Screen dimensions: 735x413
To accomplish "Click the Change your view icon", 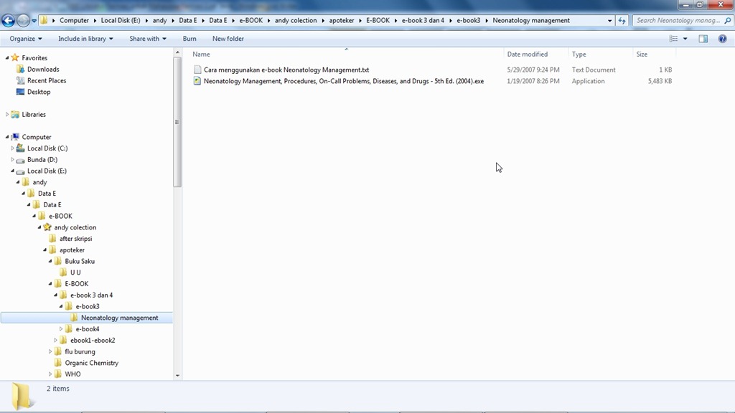I will 673,39.
